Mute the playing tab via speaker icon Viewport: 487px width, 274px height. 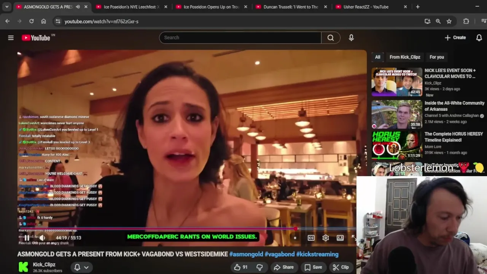(x=78, y=7)
